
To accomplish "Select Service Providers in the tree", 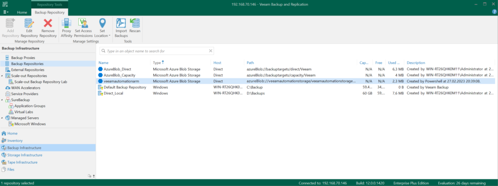I will [25, 93].
